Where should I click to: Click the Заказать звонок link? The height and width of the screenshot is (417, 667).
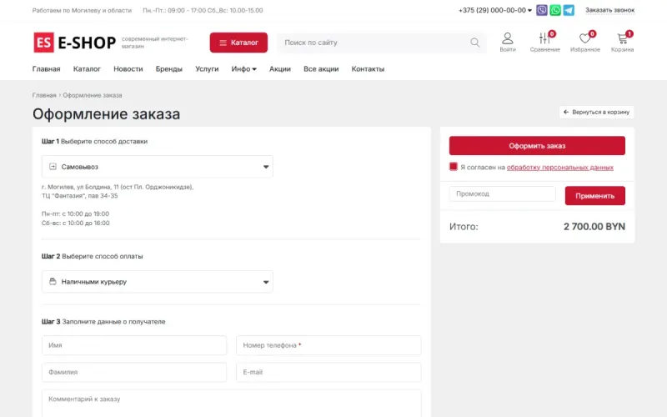click(609, 10)
